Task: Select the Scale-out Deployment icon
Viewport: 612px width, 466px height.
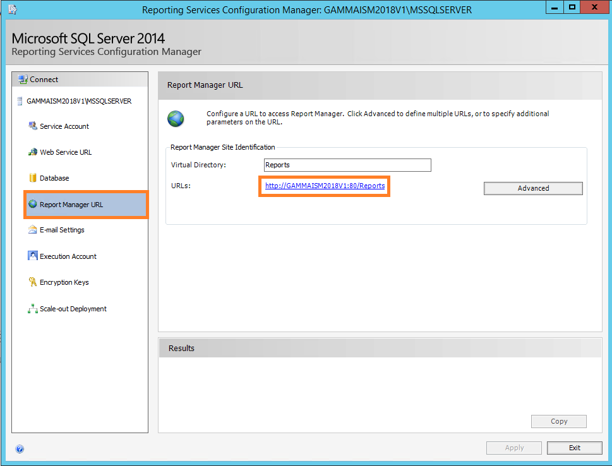Action: pyautogui.click(x=32, y=308)
